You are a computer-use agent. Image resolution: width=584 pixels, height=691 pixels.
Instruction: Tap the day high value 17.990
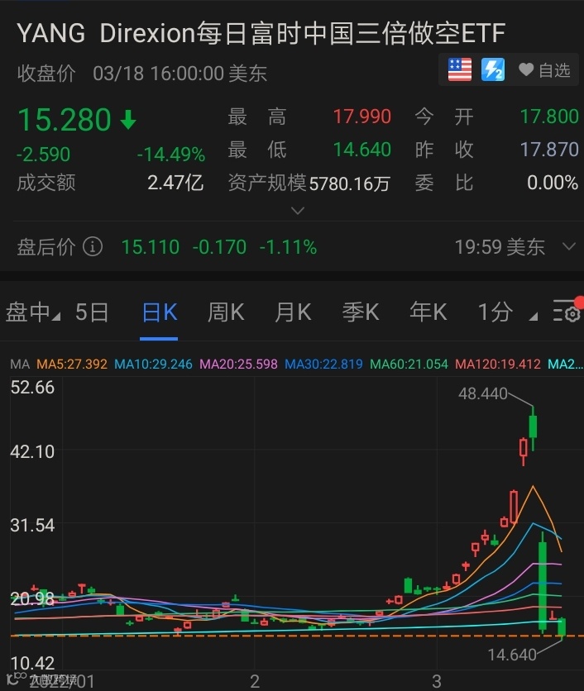[361, 117]
